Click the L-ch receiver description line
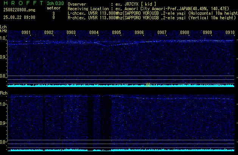Screen dimensions: 238x155 (153, 13)
